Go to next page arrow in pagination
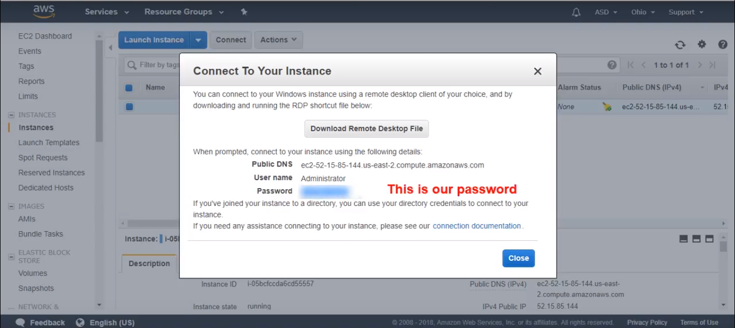This screenshot has width=735, height=328. (x=699, y=65)
